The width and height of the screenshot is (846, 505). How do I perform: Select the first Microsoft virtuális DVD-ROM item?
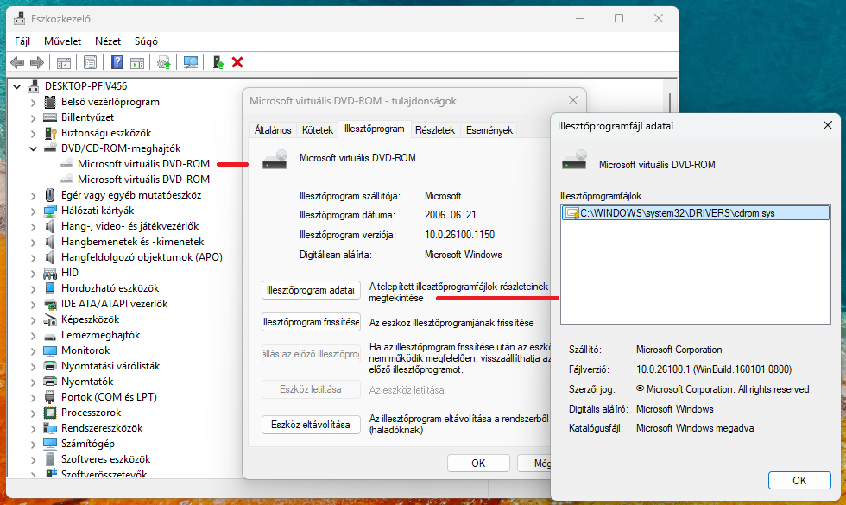(x=143, y=164)
